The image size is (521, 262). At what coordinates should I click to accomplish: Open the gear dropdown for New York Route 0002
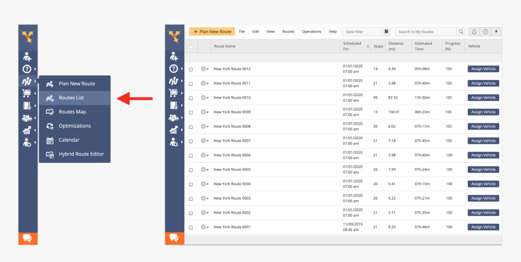(204, 212)
